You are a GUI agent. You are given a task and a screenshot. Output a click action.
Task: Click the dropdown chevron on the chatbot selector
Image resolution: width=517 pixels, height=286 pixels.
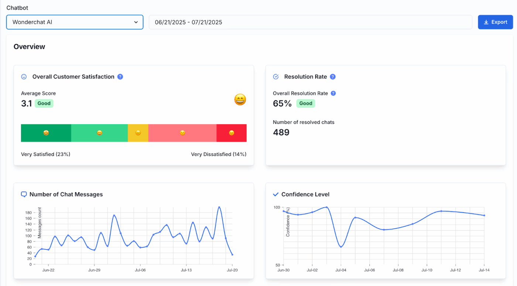(136, 22)
